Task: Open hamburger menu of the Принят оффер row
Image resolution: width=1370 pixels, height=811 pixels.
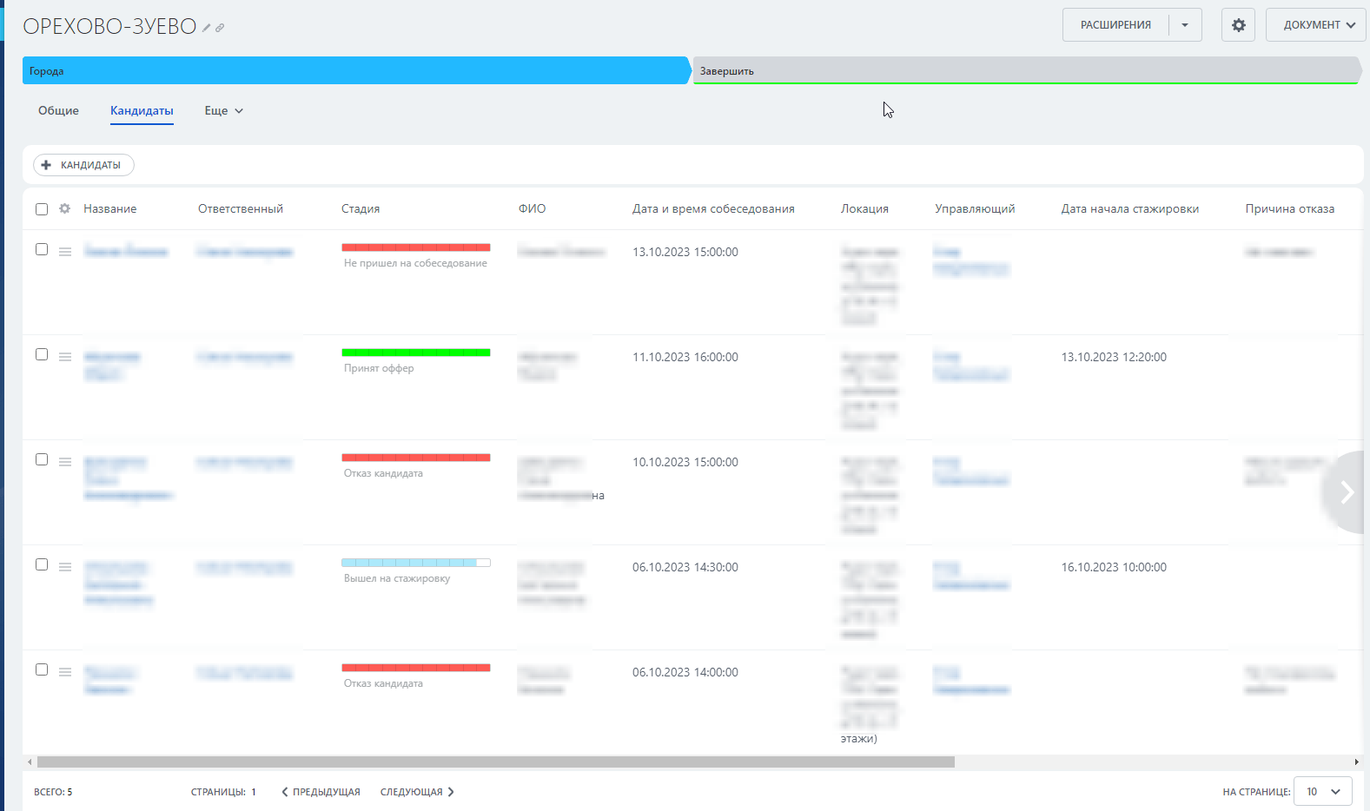Action: [x=65, y=357]
